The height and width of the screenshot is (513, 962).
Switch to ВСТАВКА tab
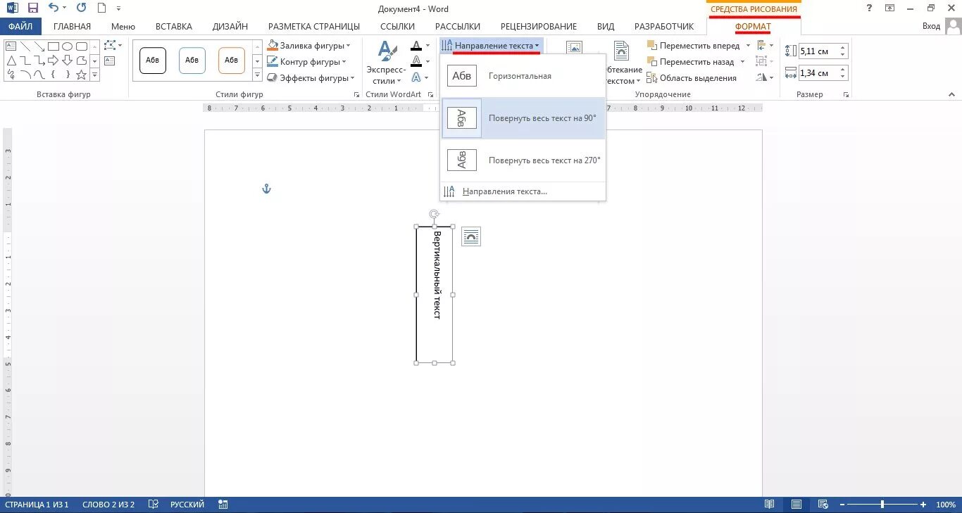pos(173,27)
